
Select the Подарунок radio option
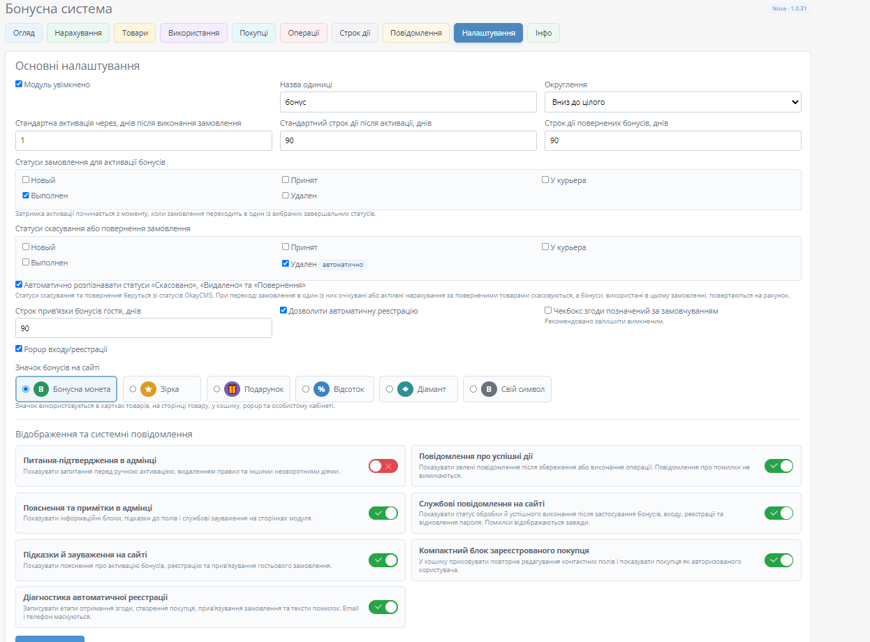click(x=217, y=389)
